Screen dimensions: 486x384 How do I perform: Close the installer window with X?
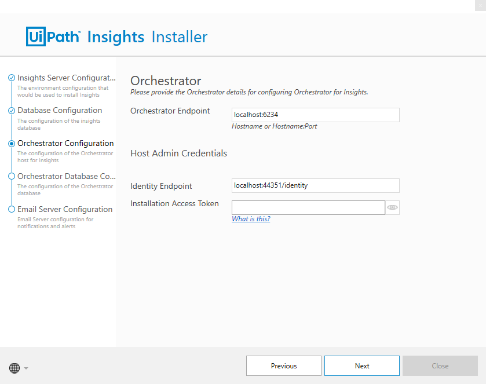(x=480, y=5)
